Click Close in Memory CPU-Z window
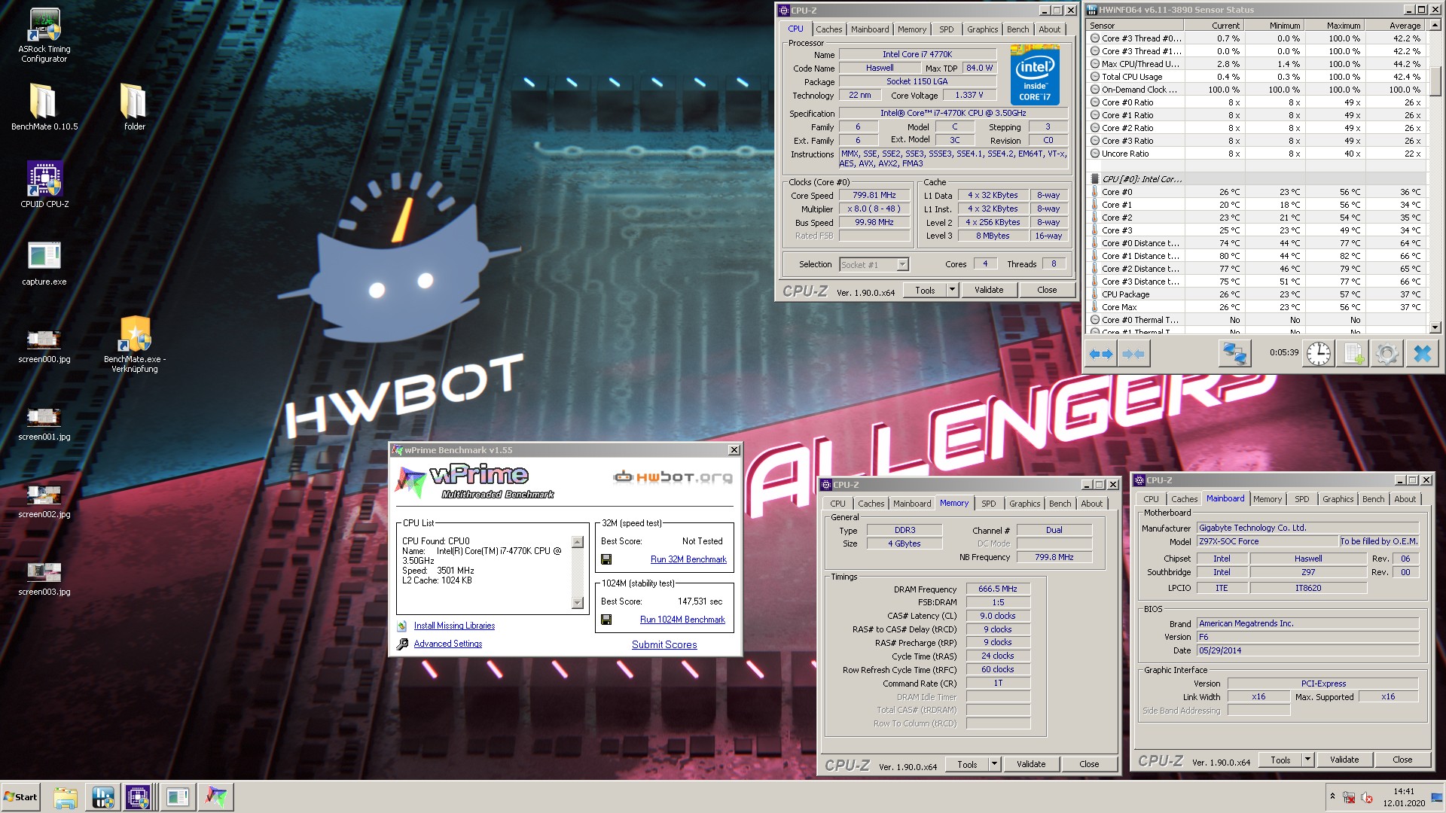This screenshot has height=813, width=1446. 1089,764
